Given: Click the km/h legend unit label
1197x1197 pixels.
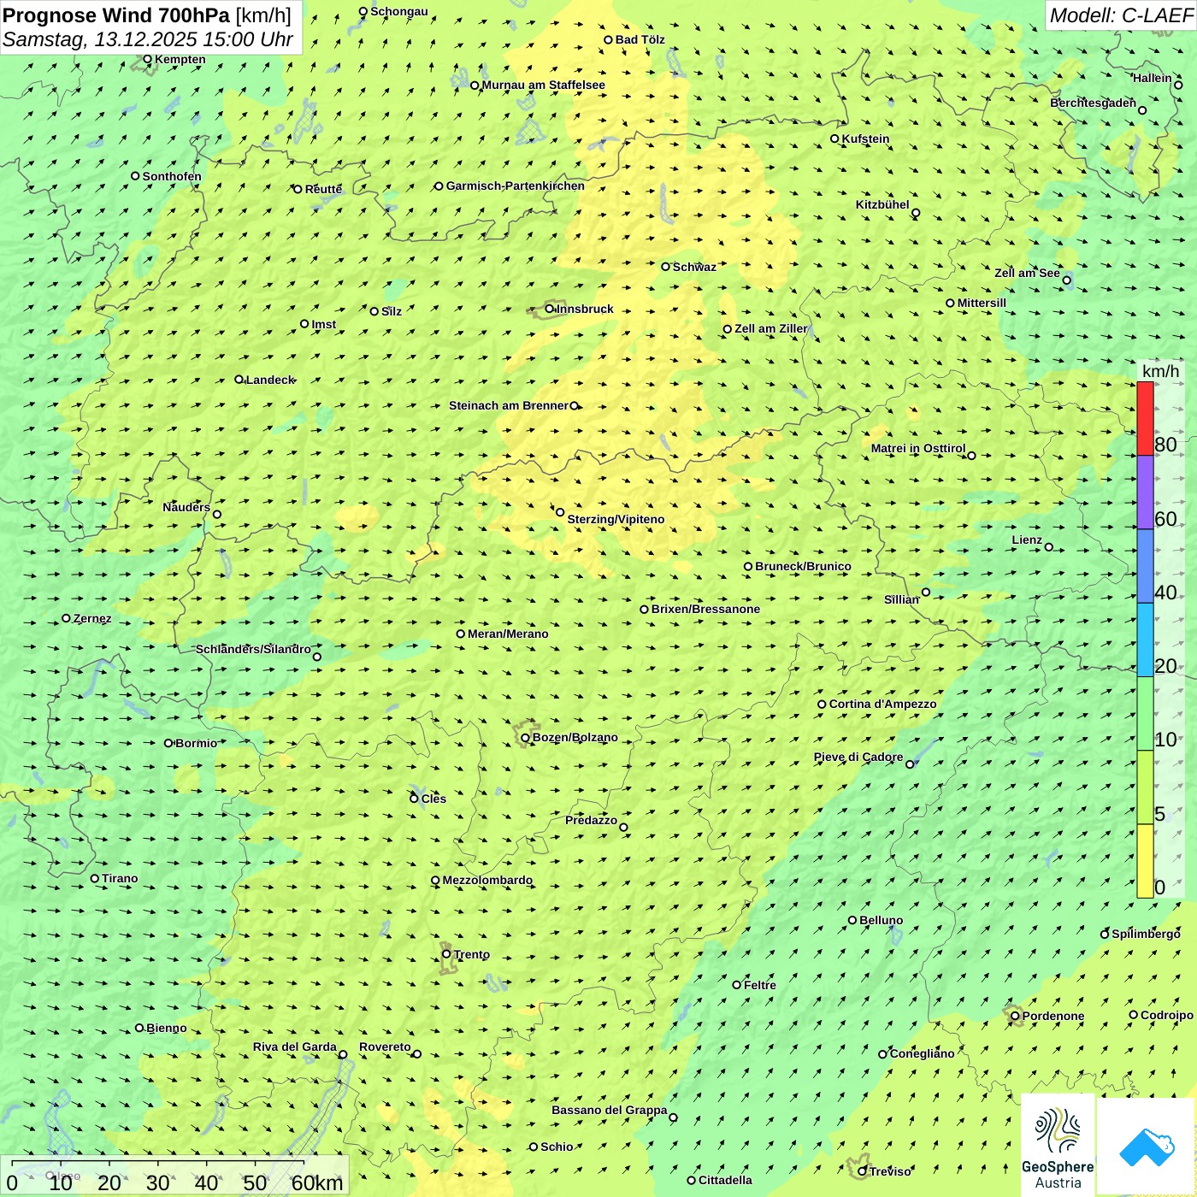Looking at the screenshot, I should click(x=1160, y=371).
